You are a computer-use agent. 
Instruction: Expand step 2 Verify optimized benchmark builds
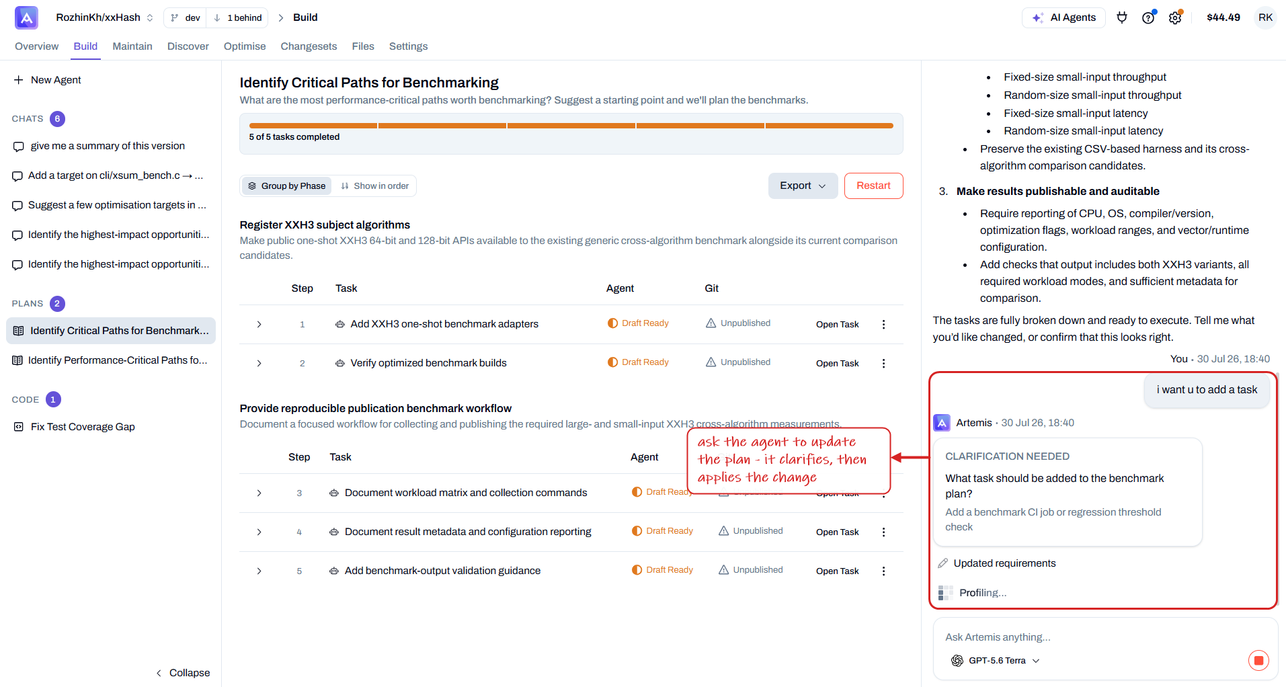(259, 363)
